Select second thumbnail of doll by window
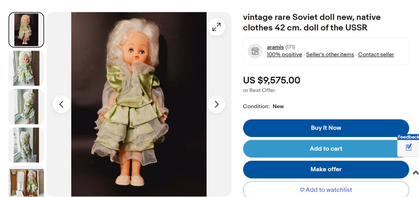This screenshot has height=197, width=419. point(26,68)
